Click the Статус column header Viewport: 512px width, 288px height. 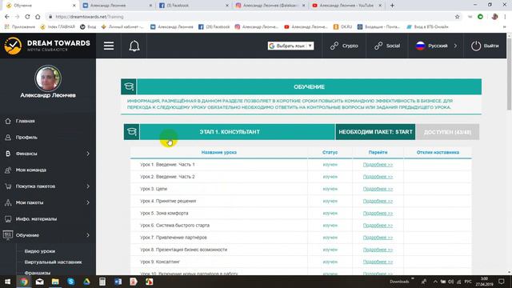(x=330, y=152)
